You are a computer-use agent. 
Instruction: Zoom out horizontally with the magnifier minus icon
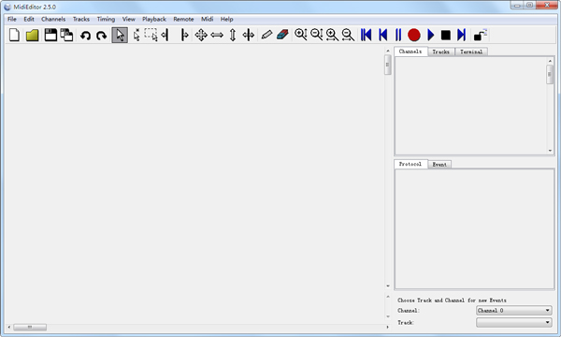(348, 35)
